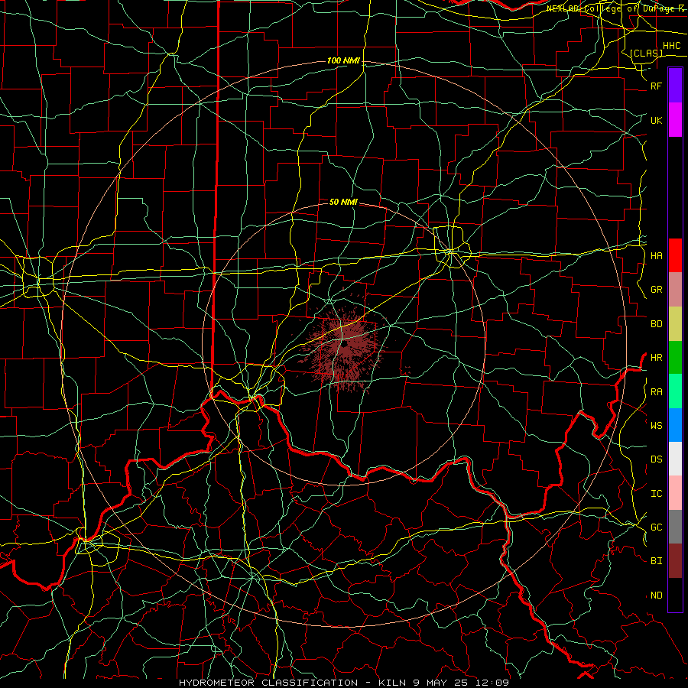Click the "50 NMI" range ring label
The image size is (688, 688).
[343, 202]
